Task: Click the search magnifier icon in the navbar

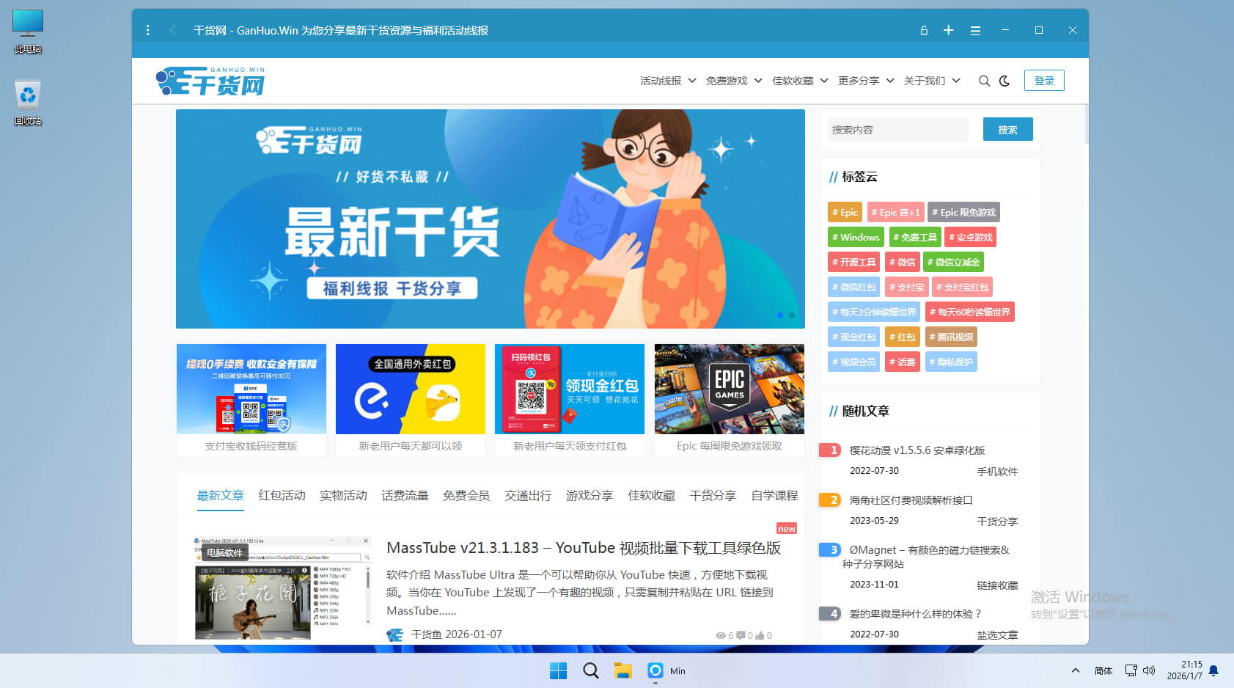Action: (984, 81)
